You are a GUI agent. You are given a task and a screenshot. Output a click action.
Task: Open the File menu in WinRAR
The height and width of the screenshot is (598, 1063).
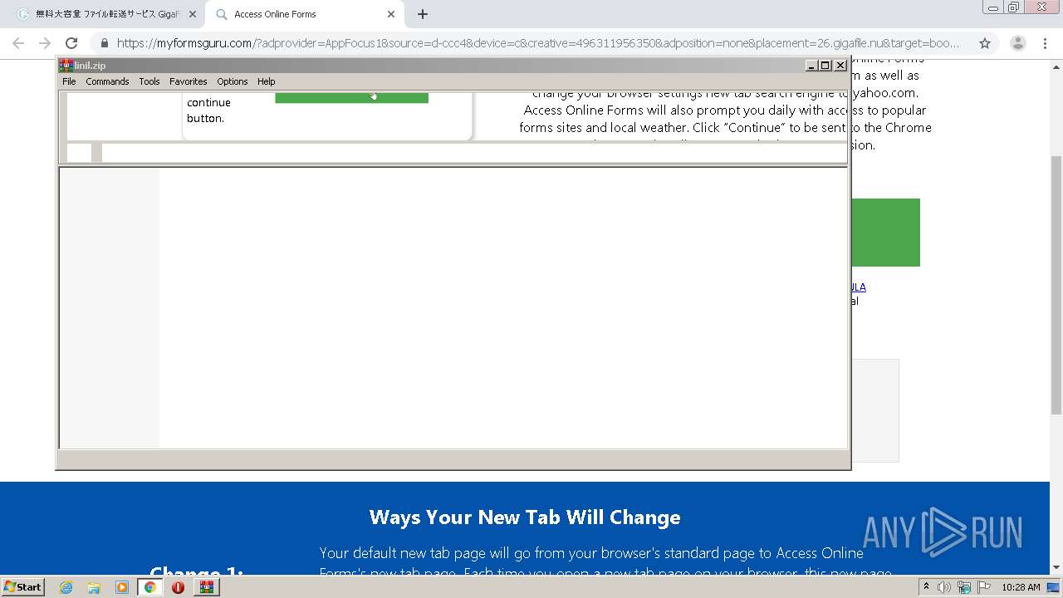[x=69, y=81]
